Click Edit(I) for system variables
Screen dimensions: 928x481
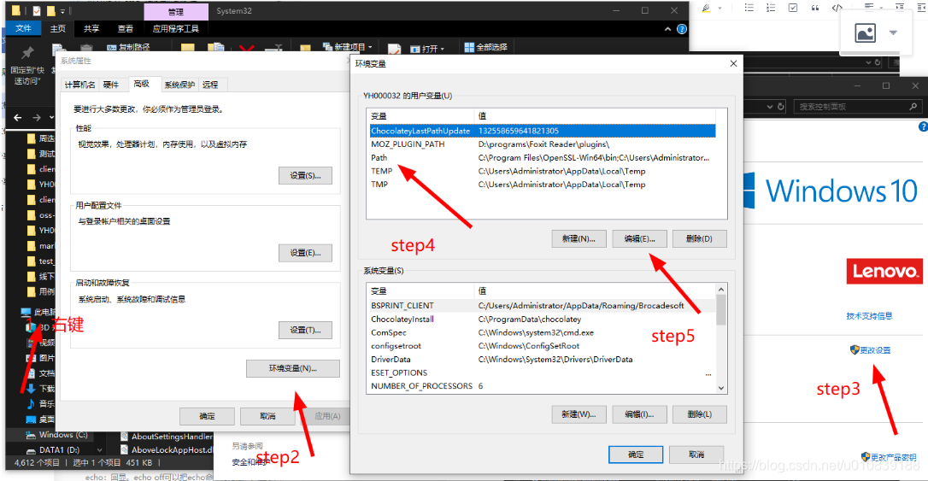pos(640,414)
